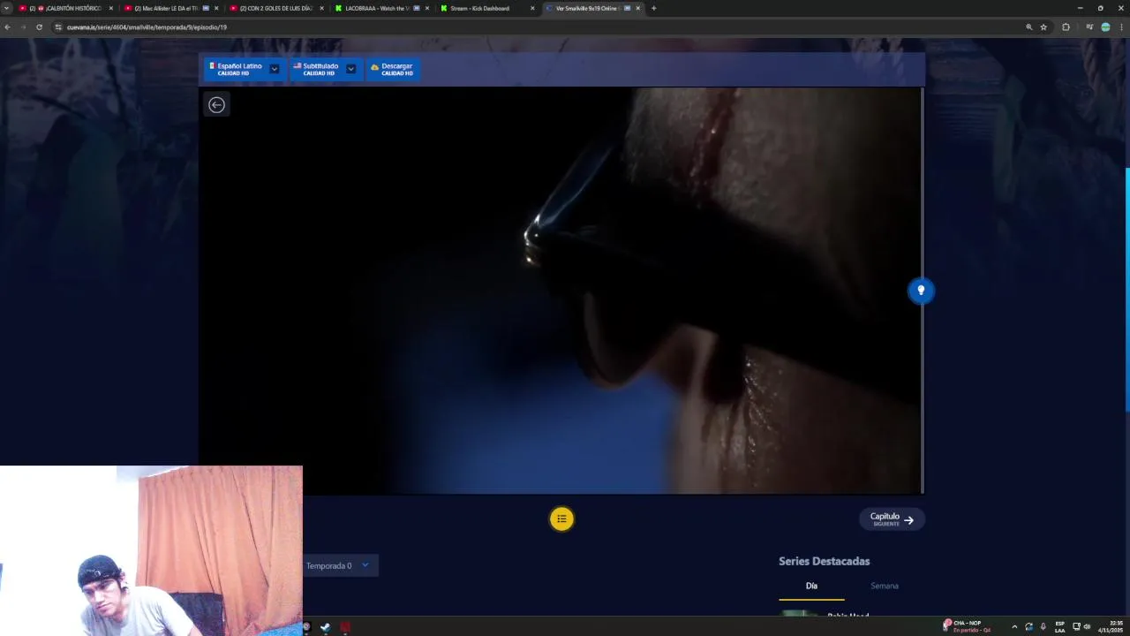
Task: Click the back arrow circle on video player
Action: [x=216, y=104]
